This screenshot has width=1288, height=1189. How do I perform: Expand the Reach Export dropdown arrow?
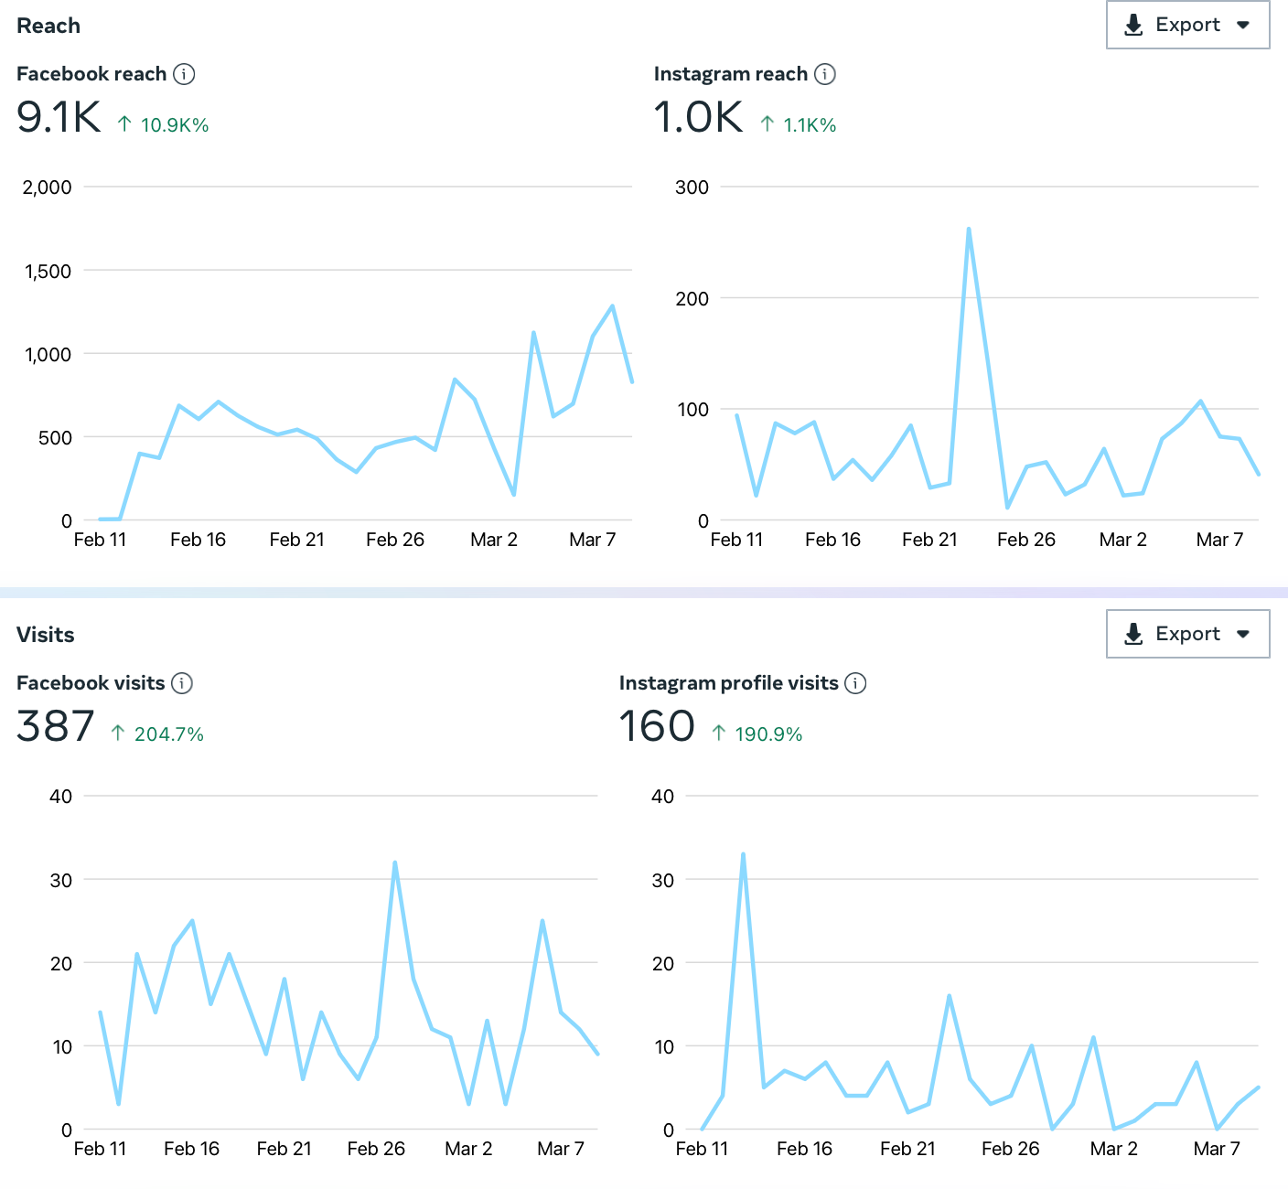[x=1243, y=25]
